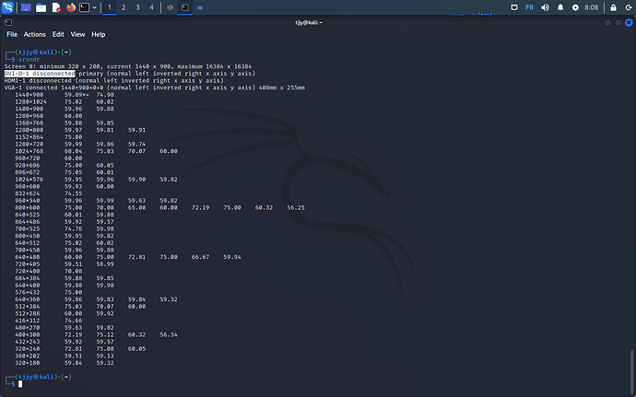Viewport: 636px width, 397px height.
Task: Click the show desktop panel icon
Action: pyautogui.click(x=26, y=7)
